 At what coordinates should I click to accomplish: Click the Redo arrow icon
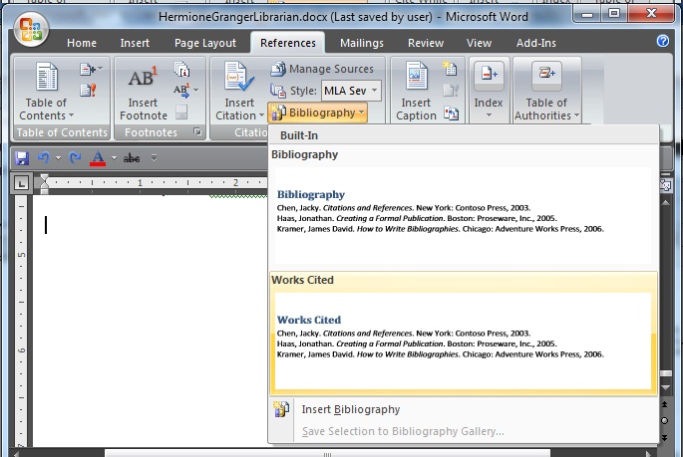(x=75, y=157)
